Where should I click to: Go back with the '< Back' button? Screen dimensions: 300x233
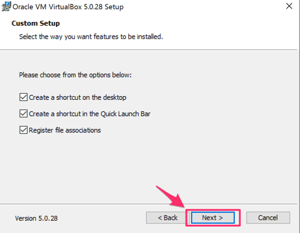pyautogui.click(x=167, y=218)
